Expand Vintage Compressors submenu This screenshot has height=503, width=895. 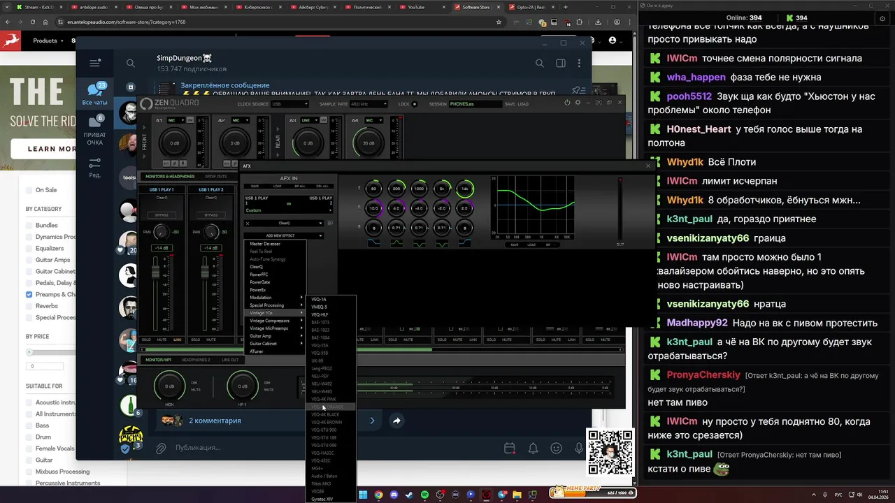(x=275, y=321)
